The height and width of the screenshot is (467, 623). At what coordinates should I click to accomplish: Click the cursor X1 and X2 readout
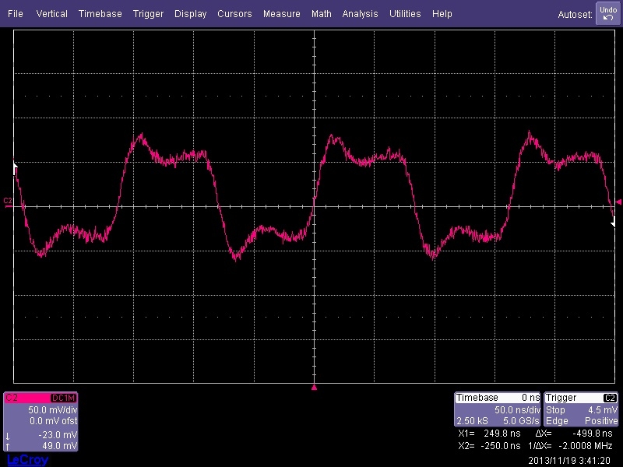click(x=491, y=439)
